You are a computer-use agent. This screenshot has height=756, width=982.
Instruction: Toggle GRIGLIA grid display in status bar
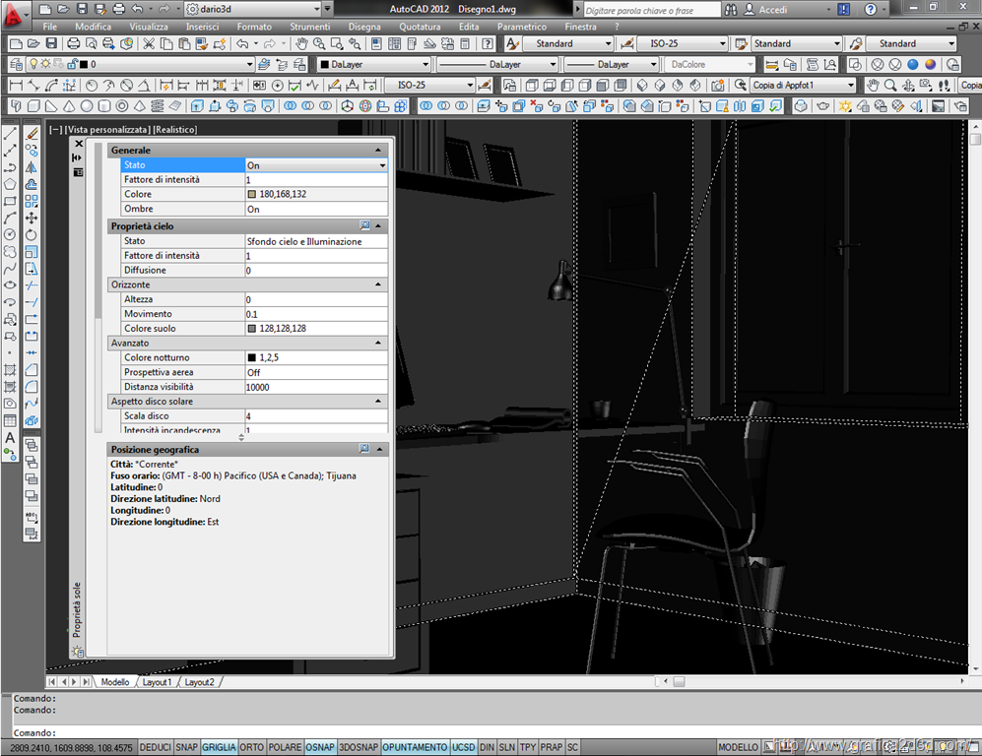point(219,748)
